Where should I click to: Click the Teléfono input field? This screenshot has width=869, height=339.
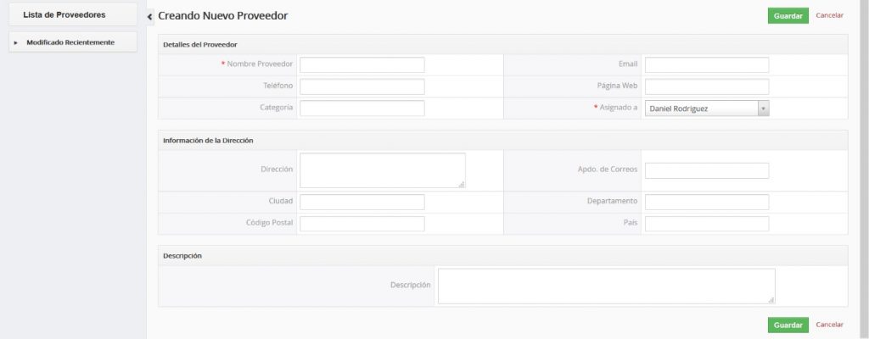362,86
